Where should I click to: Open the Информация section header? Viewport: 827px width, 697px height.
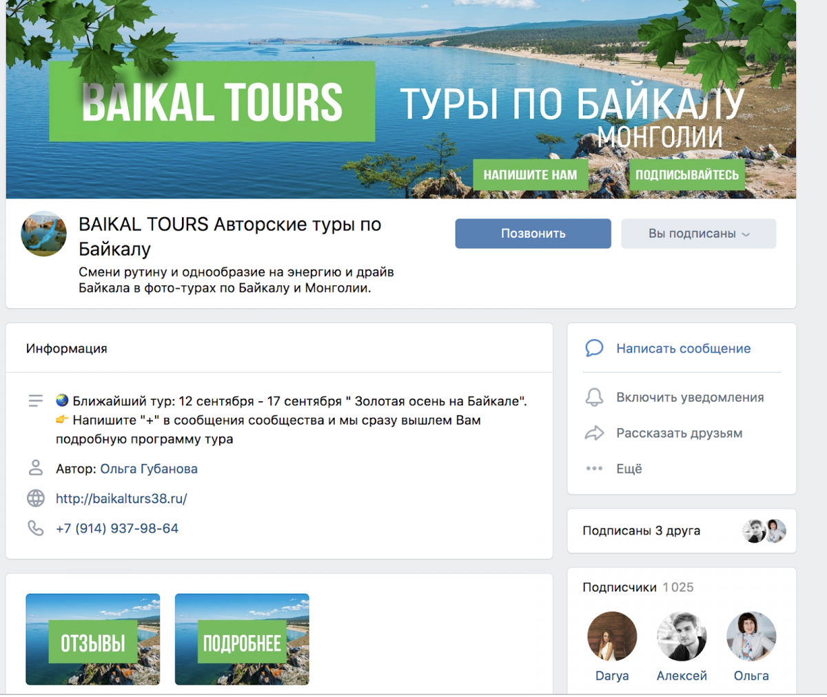(67, 348)
